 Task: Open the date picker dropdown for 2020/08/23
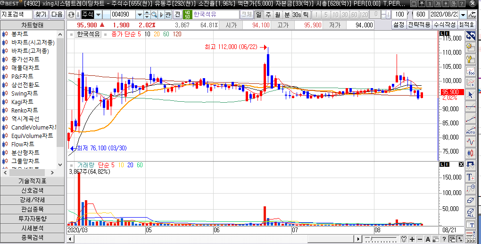click(x=463, y=15)
